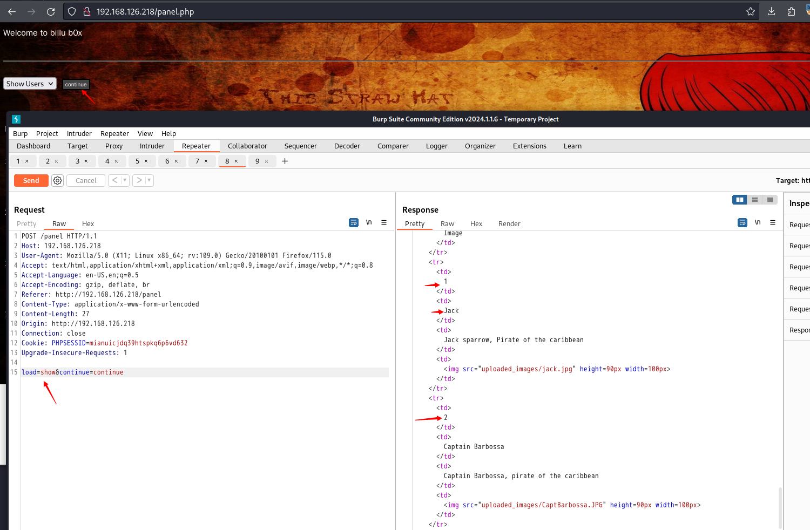This screenshot has height=530, width=810.
Task: Open the Repeater menu in menu bar
Action: [114, 134]
